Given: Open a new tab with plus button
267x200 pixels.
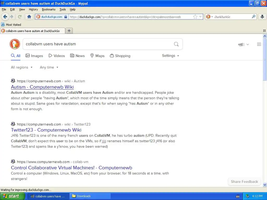Looking at the screenshot, I should point(69,31).
